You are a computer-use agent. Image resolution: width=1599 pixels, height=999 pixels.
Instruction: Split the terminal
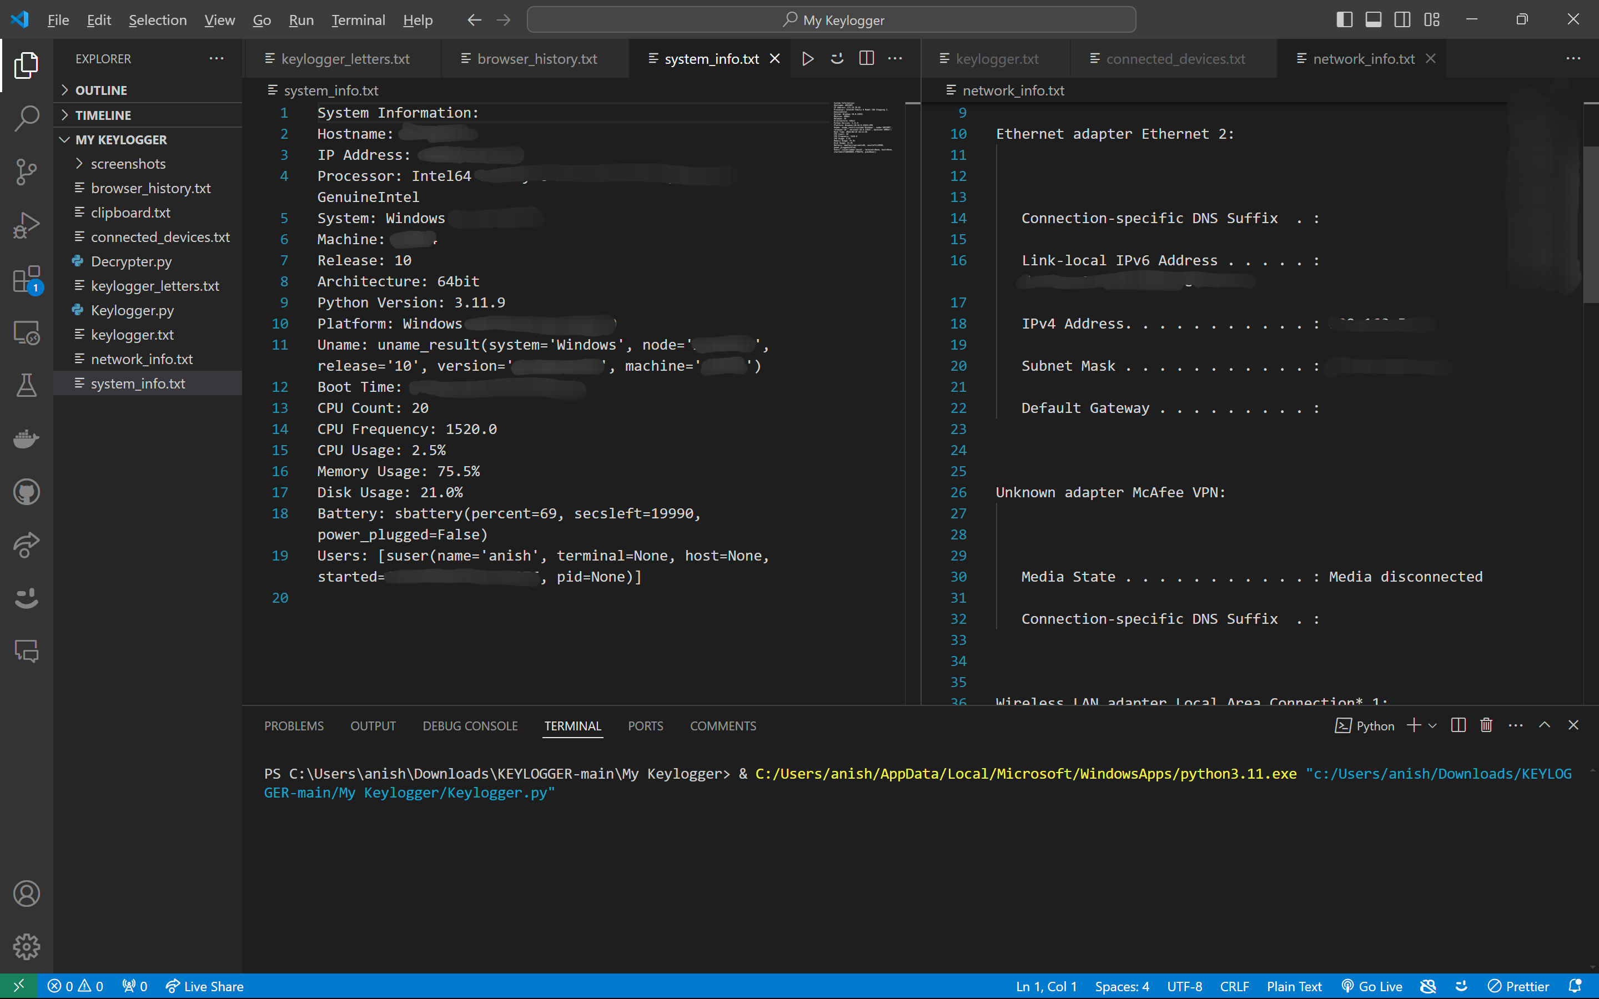[1459, 725]
